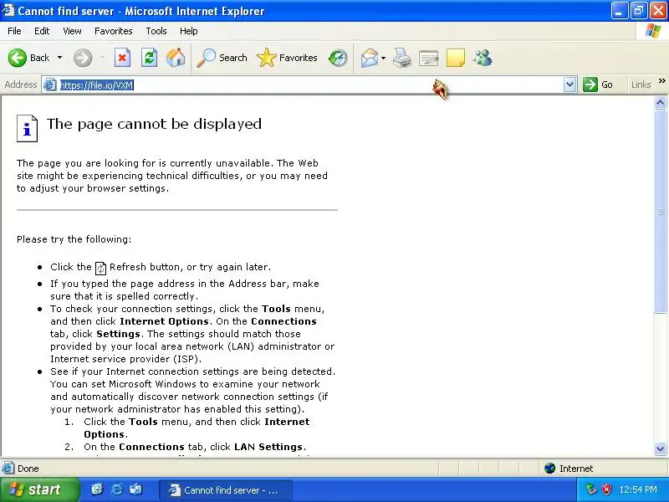The image size is (669, 502).
Task: Open the Windows Start button
Action: 38,489
